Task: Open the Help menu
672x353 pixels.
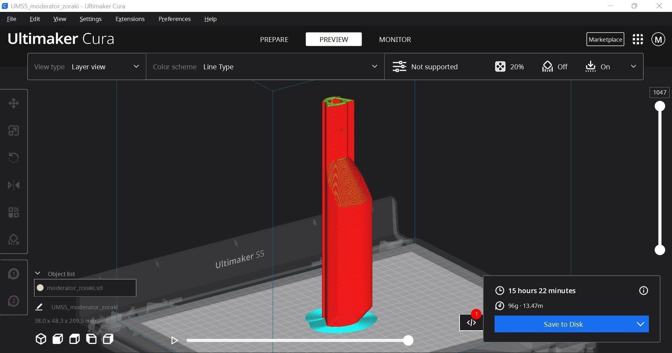Action: (210, 19)
